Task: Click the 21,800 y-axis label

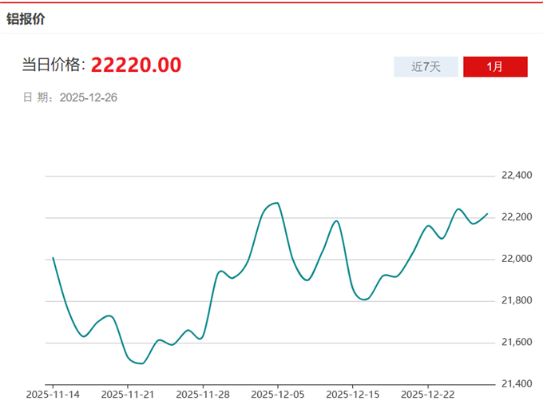Action: pyautogui.click(x=516, y=300)
